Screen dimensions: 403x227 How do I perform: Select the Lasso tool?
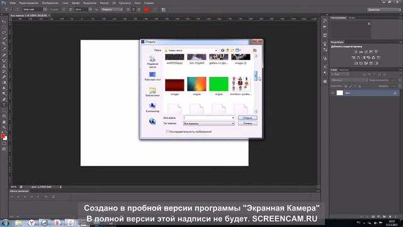(4, 33)
